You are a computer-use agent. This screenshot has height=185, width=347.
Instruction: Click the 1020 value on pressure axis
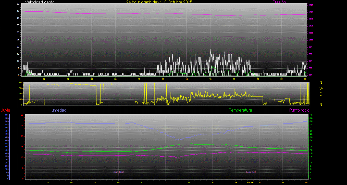point(311,12)
